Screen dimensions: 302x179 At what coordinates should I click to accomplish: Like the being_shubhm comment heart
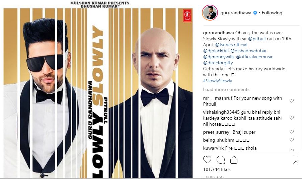[x=292, y=140]
